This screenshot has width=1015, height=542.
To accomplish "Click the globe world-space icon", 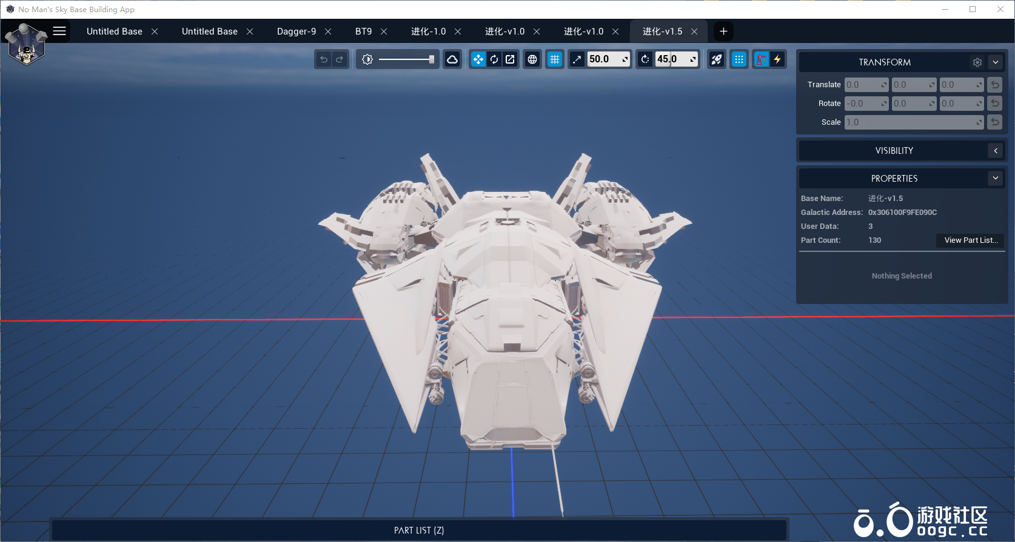I will click(x=532, y=59).
